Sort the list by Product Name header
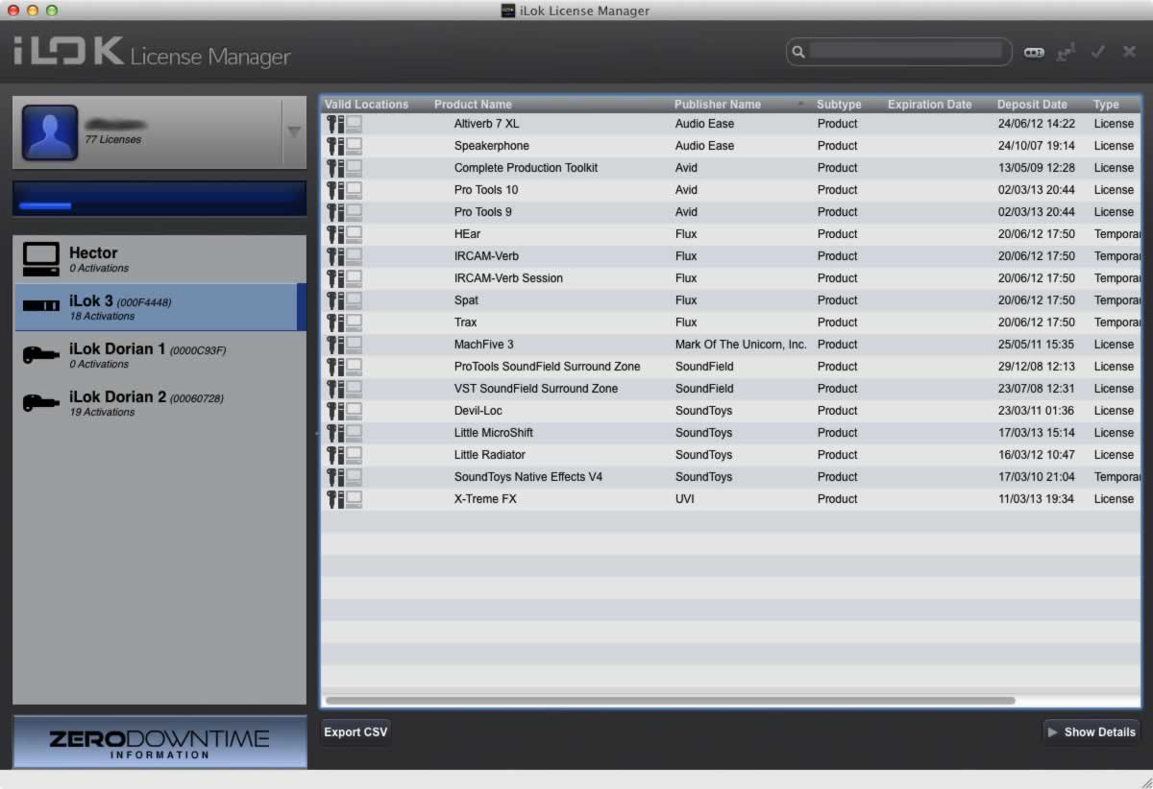Viewport: 1153px width, 789px height. tap(473, 105)
